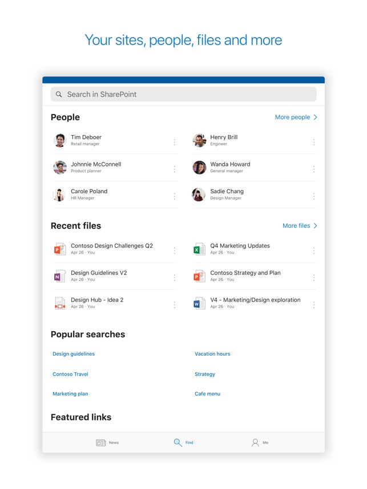
Task: Open options menu for Design Guidelines V2
Action: [x=174, y=278]
